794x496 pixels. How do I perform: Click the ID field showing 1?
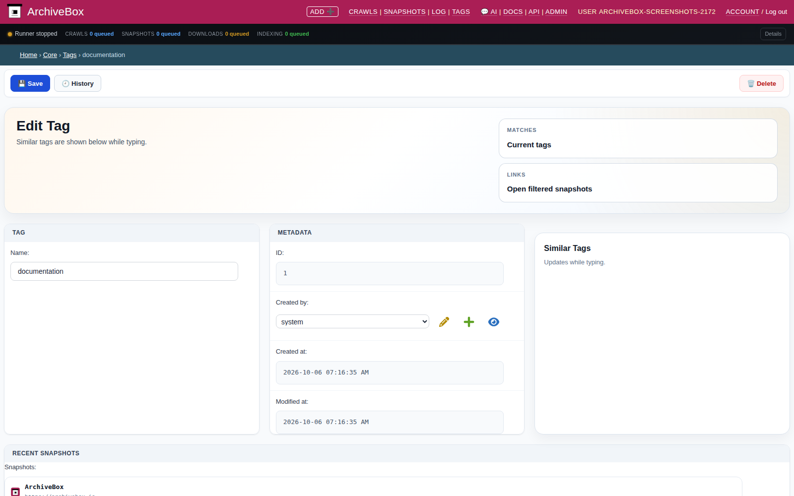click(390, 273)
